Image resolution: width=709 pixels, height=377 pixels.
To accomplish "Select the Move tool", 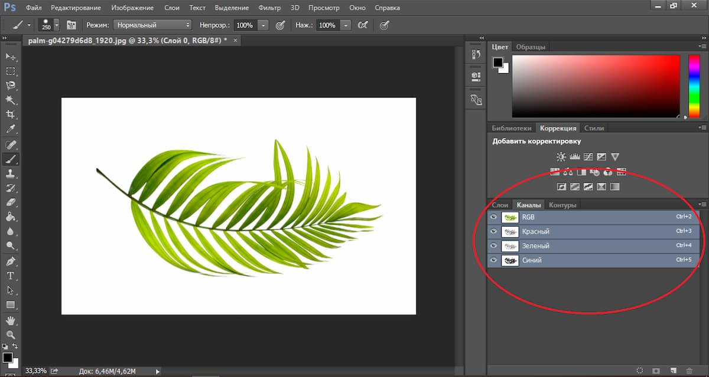I will tap(11, 57).
